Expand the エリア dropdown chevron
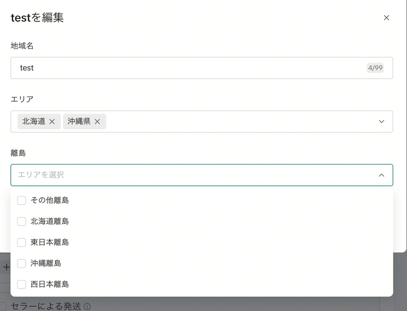This screenshot has width=407, height=311. click(382, 122)
